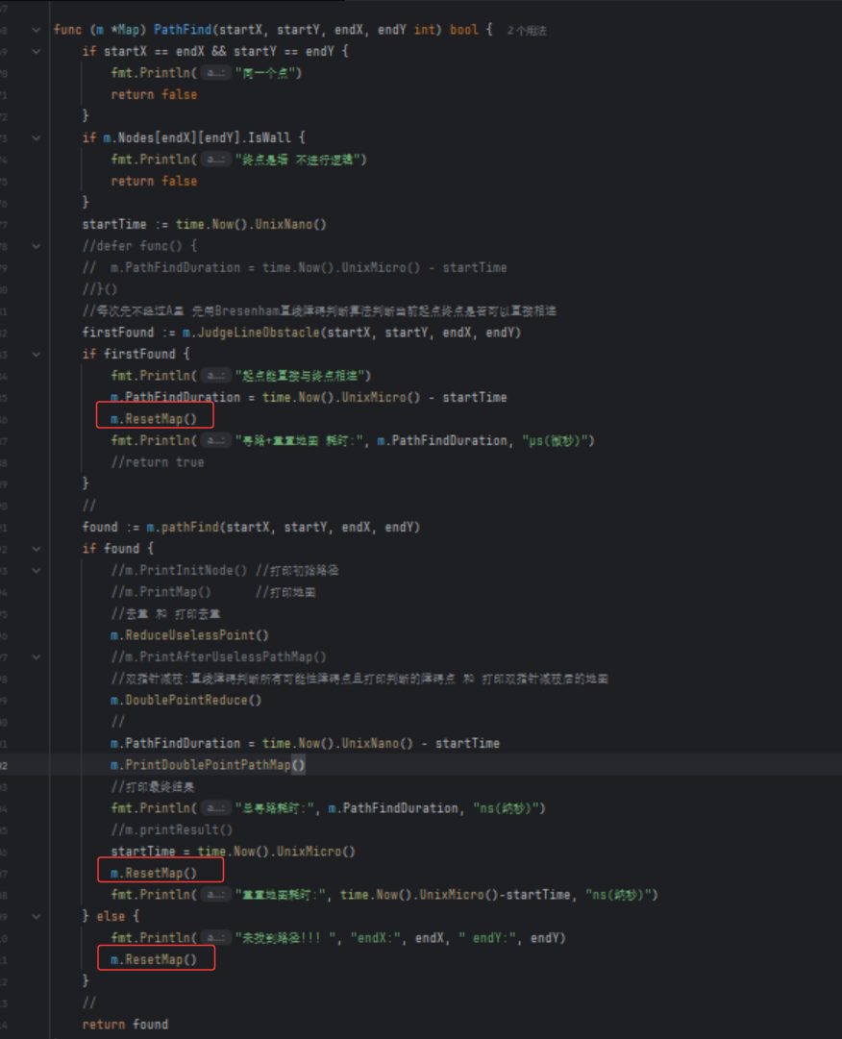Collapse the func PathFind declaration fold arrow
842x1039 pixels.
[x=37, y=30]
